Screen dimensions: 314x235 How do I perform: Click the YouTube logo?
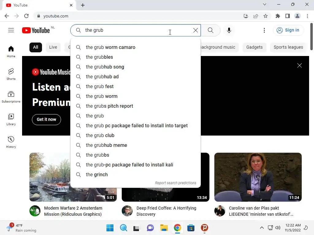point(36,30)
